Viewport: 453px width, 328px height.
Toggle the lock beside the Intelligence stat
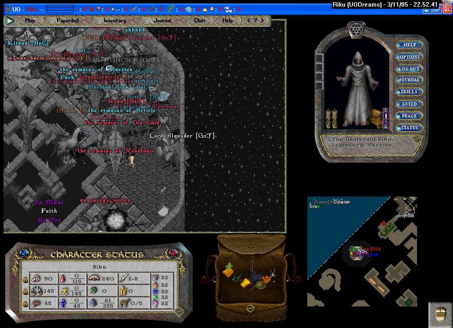(x=25, y=304)
